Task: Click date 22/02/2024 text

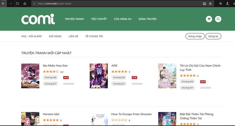Action: (x=205, y=88)
